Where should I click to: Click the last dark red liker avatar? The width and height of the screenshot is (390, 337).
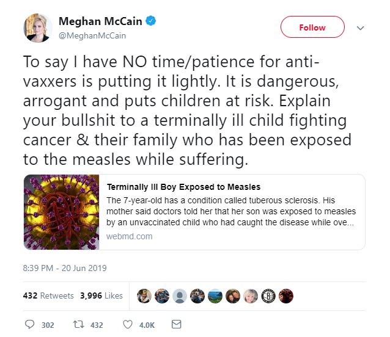(x=286, y=295)
